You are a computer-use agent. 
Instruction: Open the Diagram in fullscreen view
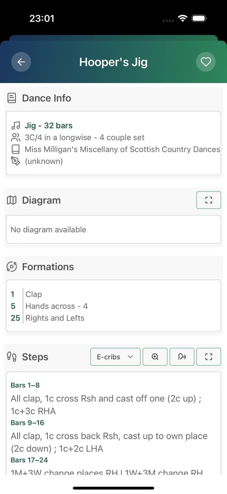(x=209, y=200)
